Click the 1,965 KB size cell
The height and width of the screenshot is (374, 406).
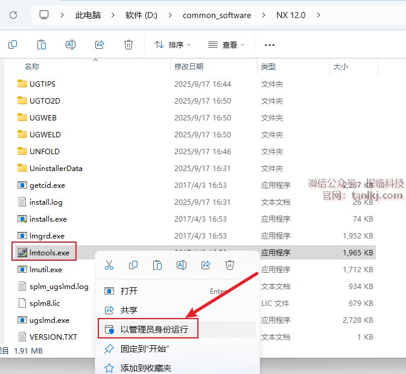click(x=358, y=252)
